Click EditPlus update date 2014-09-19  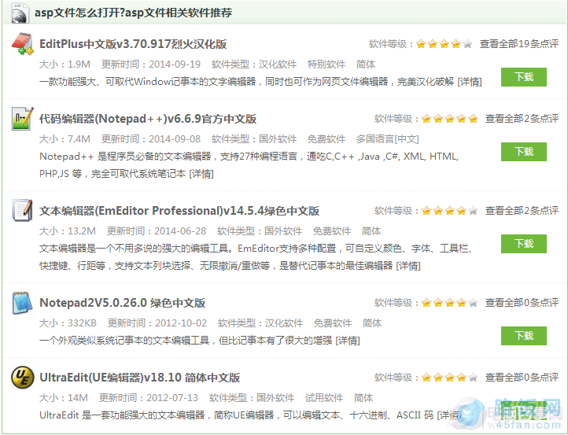coord(175,64)
